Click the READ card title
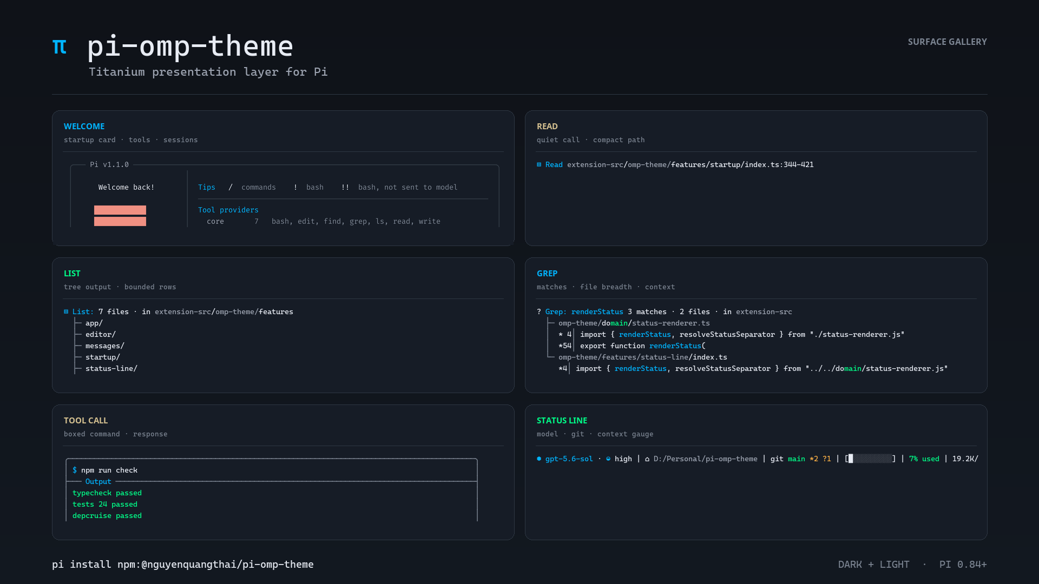 [547, 126]
